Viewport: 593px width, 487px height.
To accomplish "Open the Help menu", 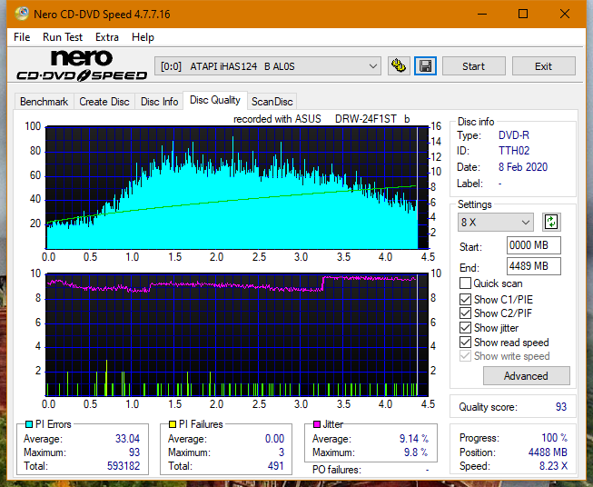I will point(143,37).
